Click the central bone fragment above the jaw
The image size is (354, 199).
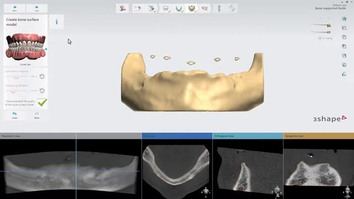pos(191,63)
